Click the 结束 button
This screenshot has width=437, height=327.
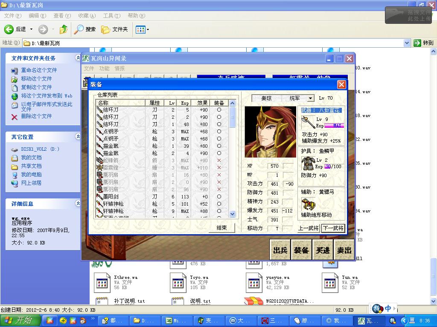click(221, 228)
